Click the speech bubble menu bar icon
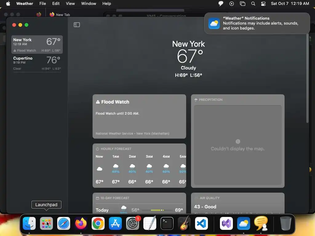 (221, 4)
